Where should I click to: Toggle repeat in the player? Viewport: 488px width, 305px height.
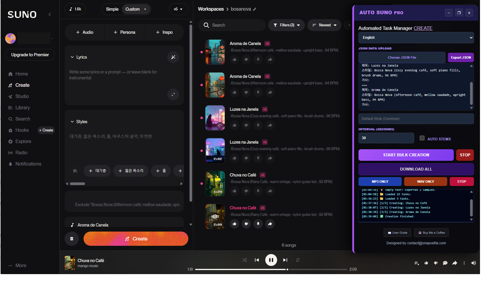point(298,260)
